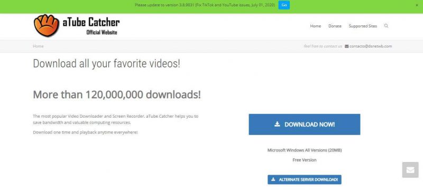Click 'Please update to version 3.8.9831' banner text
The width and height of the screenshot is (423, 190).
pos(205,5)
